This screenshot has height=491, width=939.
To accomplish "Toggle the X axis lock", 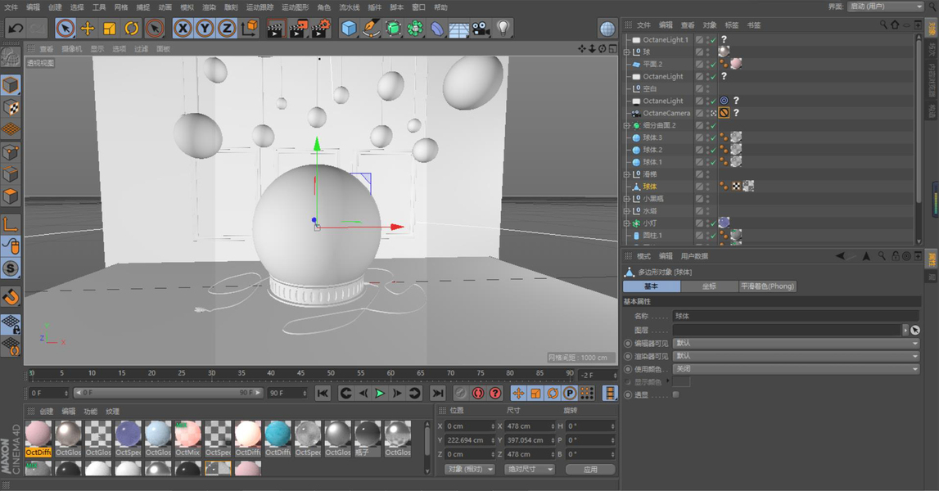I will (x=183, y=28).
